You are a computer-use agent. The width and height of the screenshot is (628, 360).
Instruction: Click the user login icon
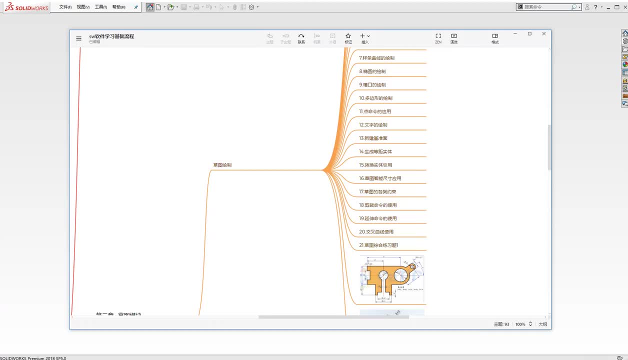[x=587, y=7]
